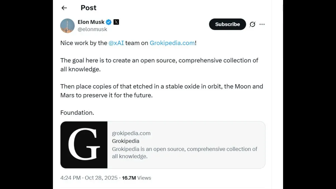Image resolution: width=336 pixels, height=189 pixels.
Task: View the 16.7M Views count
Action: click(x=136, y=178)
